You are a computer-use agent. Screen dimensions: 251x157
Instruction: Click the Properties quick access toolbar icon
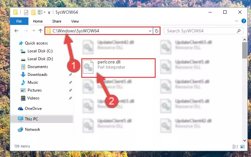[26, 12]
